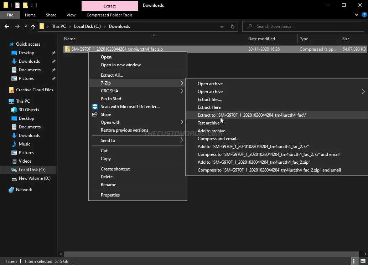Screen dimensions: 368x265
Task: Expand the customize quick access toolbar dropdown
Action: [32, 5]
